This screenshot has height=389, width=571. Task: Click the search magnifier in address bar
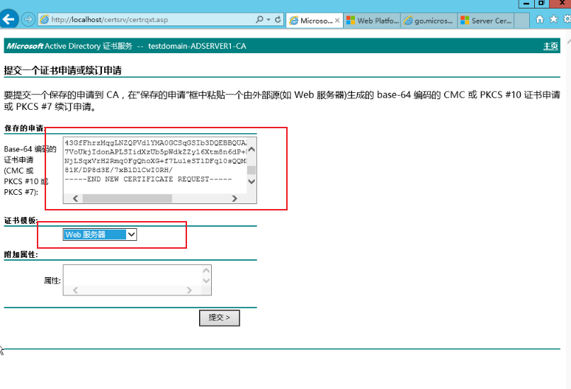coord(259,19)
